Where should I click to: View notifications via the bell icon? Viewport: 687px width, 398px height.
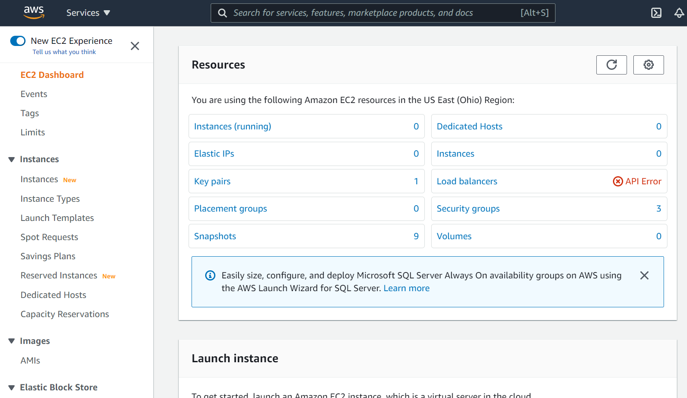coord(679,13)
